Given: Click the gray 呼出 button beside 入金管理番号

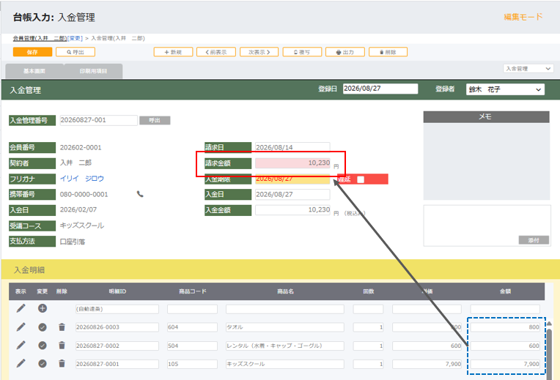Looking at the screenshot, I should pyautogui.click(x=155, y=120).
